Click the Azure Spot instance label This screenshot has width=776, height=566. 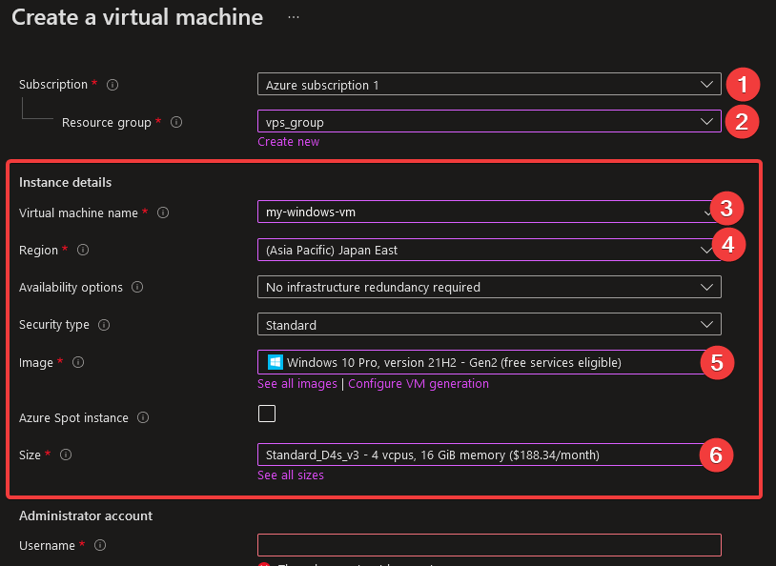click(x=73, y=417)
